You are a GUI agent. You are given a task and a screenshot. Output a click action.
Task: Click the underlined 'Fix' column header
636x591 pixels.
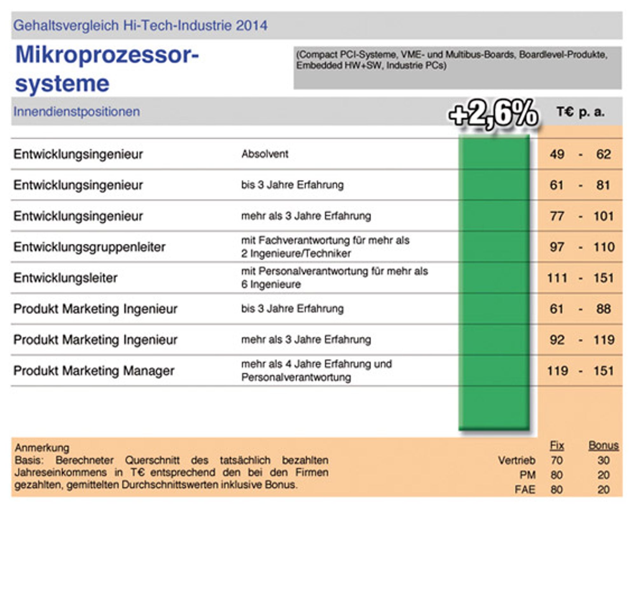pos(557,445)
